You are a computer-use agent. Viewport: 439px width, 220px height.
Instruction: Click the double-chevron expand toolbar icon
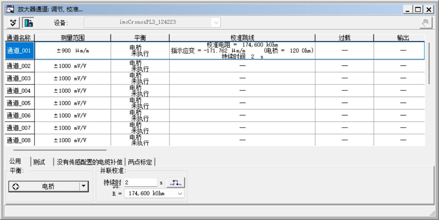pos(12,22)
